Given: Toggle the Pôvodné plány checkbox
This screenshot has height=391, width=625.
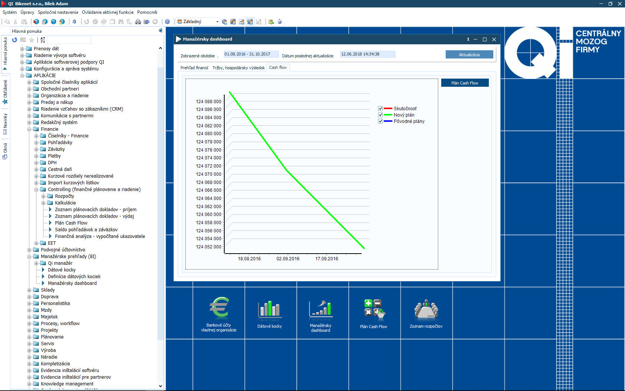Looking at the screenshot, I should (380, 121).
